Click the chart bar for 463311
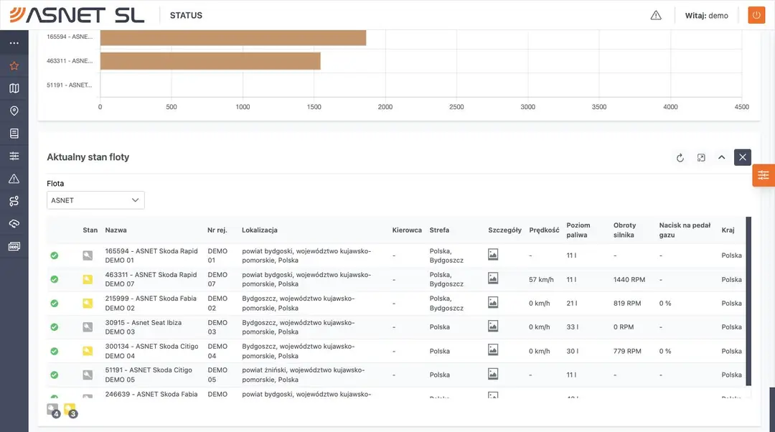 (210, 61)
